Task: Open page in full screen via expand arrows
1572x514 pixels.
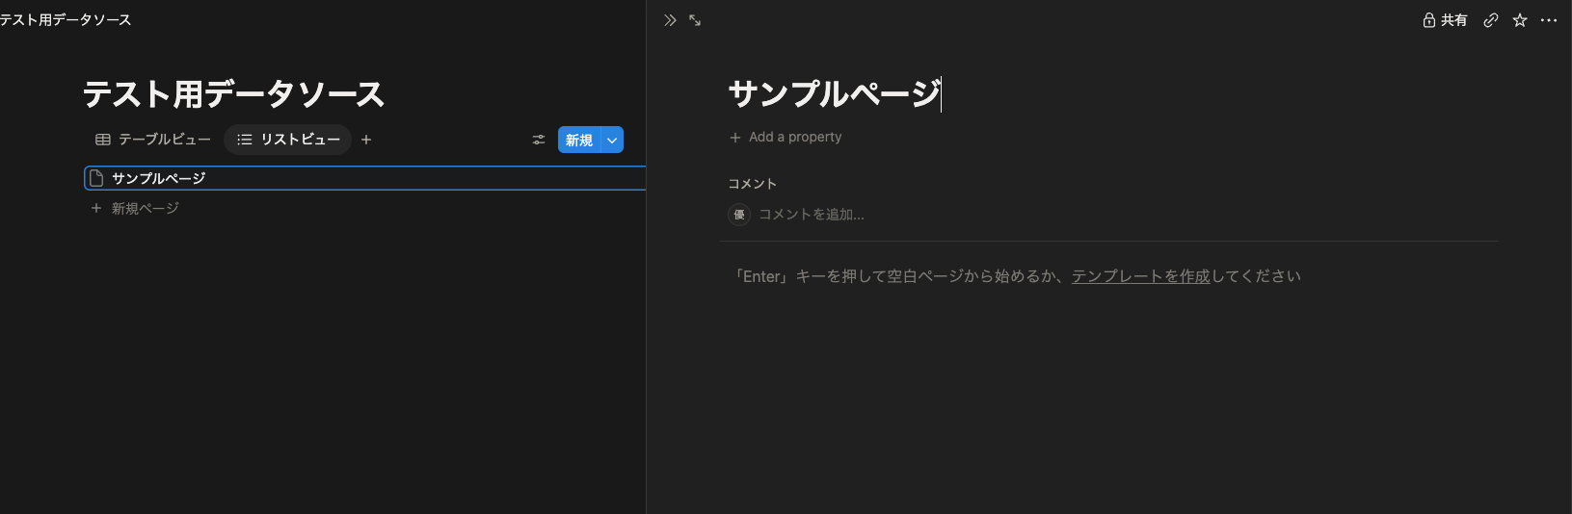Action: pyautogui.click(x=695, y=20)
